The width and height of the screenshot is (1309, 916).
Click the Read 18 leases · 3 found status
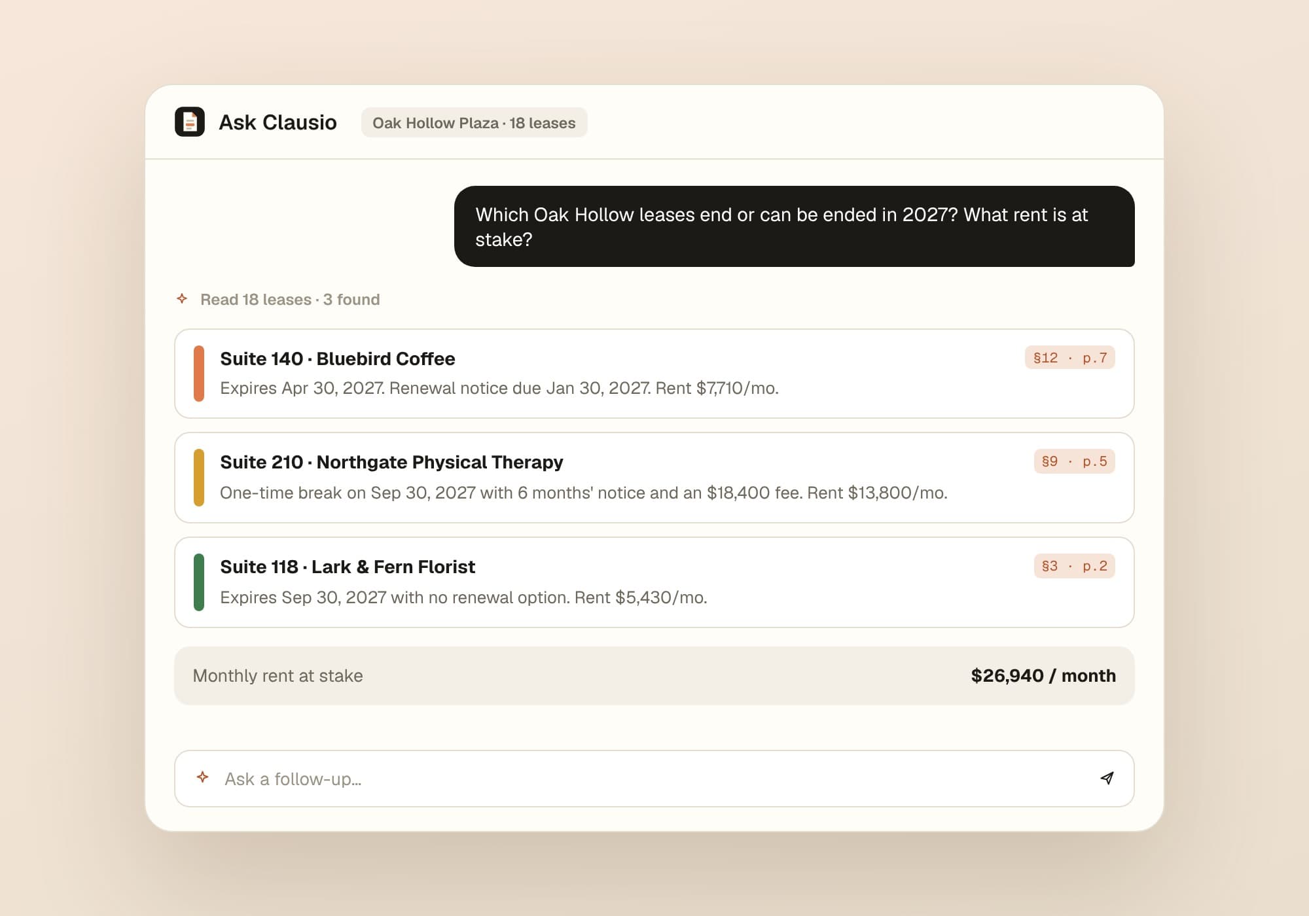pos(290,299)
